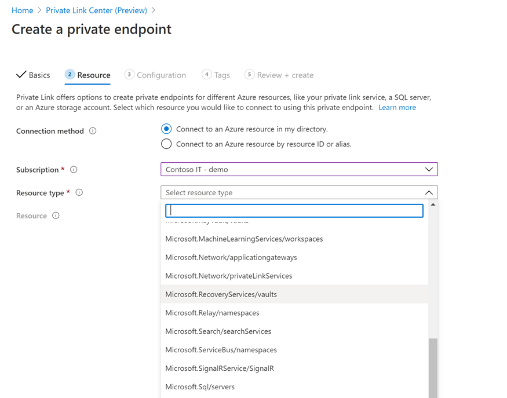Switch to the Configuration tab
The height and width of the screenshot is (398, 507).
(x=161, y=75)
